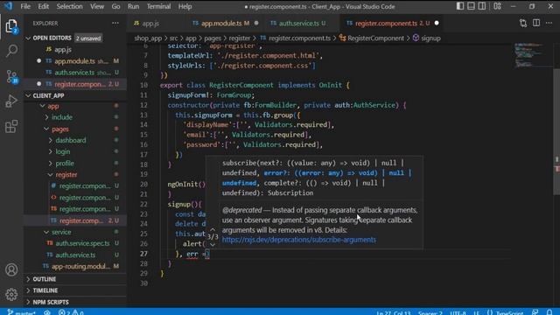Screen dimensions: 560x315
Task: Open the Explorer view in activity bar
Action: [11, 25]
